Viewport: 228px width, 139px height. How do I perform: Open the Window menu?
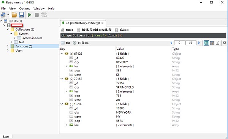click(x=39, y=8)
